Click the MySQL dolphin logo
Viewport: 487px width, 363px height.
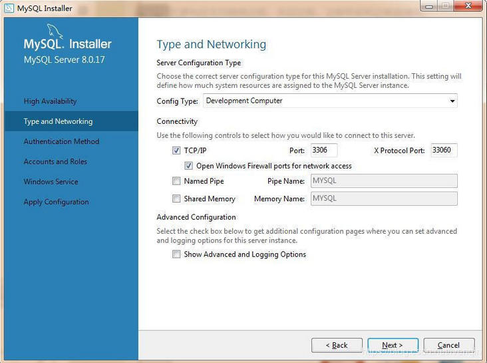(x=55, y=31)
